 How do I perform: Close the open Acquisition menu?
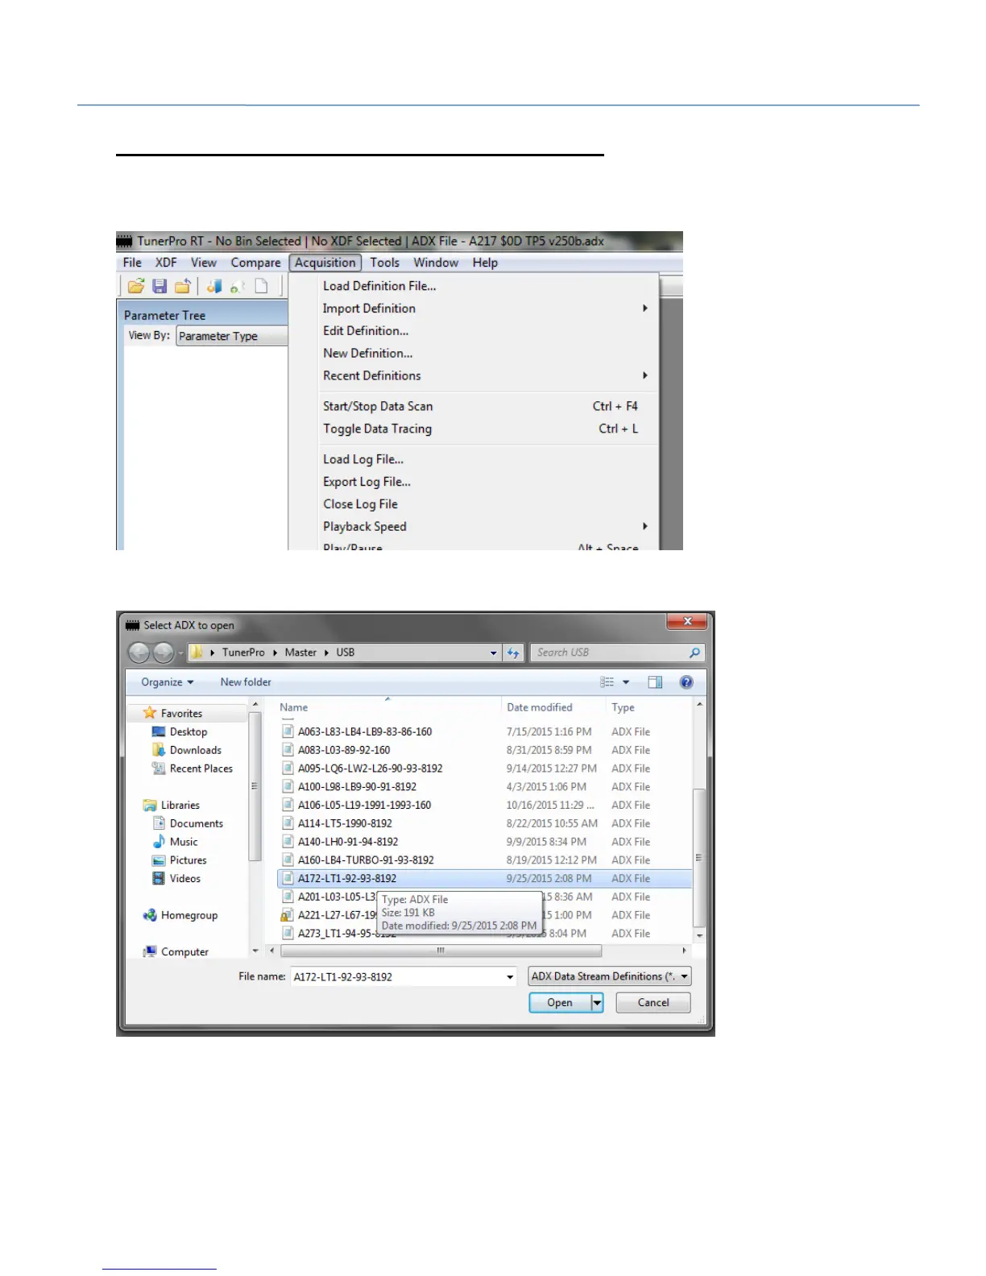click(x=325, y=263)
